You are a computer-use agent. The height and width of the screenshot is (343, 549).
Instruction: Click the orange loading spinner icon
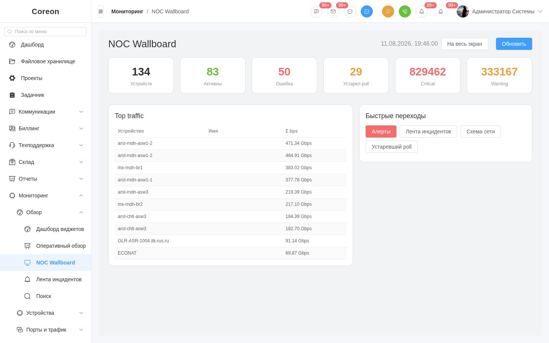click(388, 11)
